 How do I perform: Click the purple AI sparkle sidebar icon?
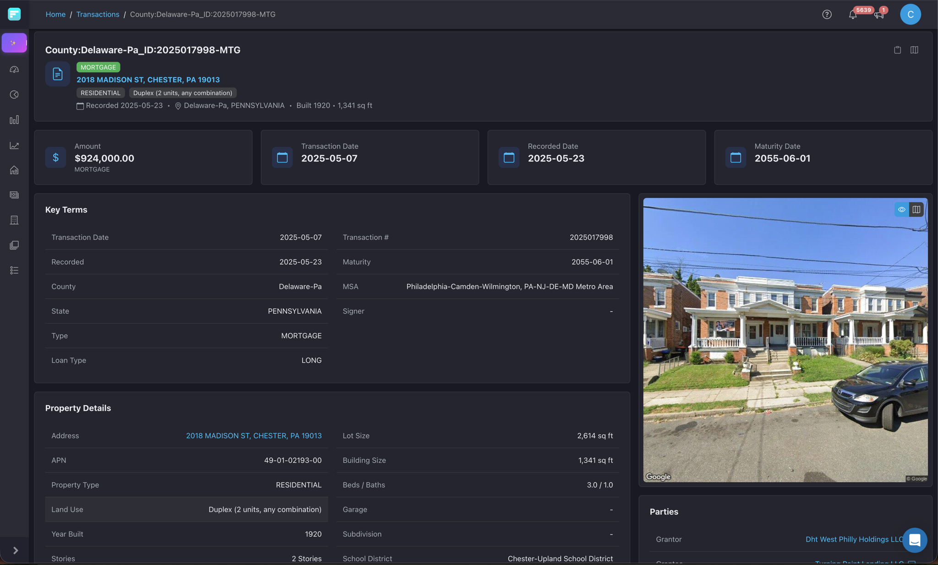(14, 43)
